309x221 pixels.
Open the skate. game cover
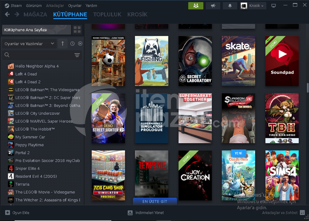click(x=238, y=61)
